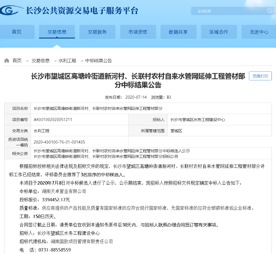Screen dimensions: 276x254
Task: Select the 交易信息 navigation tab
Action: click(57, 31)
